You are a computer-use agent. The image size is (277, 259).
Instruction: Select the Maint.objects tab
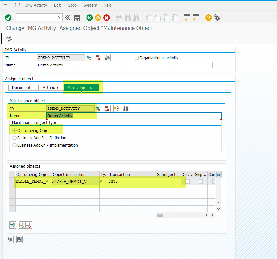81,87
